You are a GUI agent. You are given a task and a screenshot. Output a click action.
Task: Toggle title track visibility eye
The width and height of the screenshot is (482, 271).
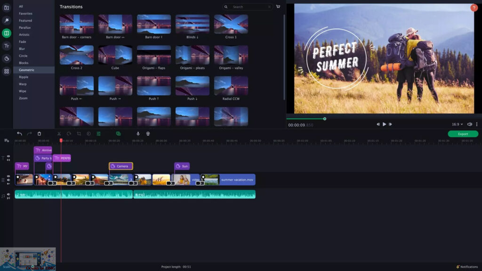click(x=8, y=156)
